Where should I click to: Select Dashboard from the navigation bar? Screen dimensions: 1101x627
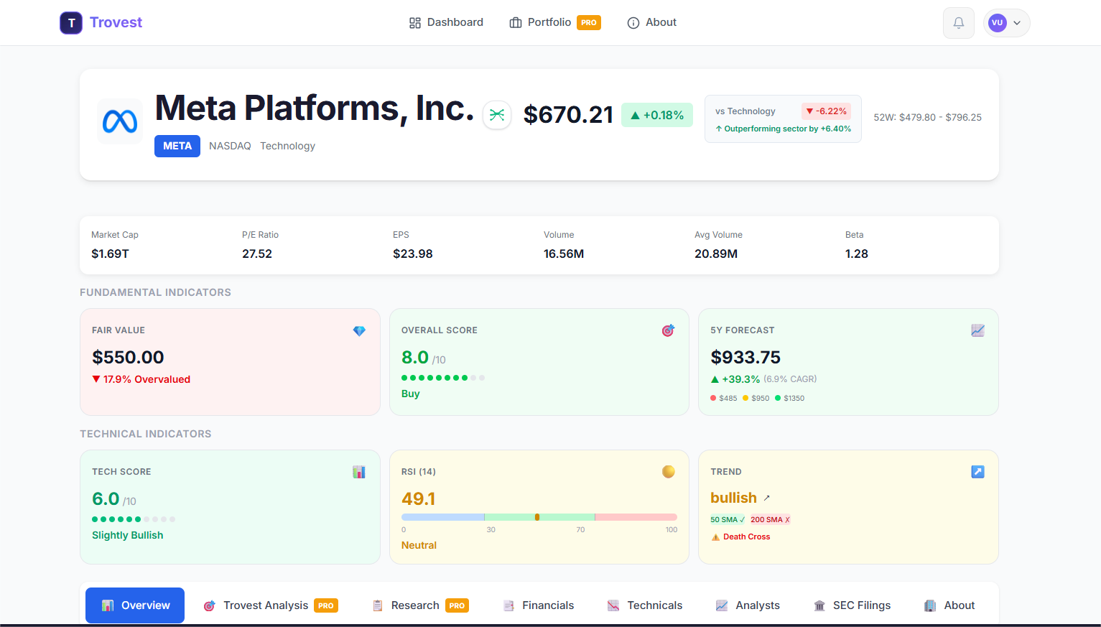pyautogui.click(x=445, y=22)
